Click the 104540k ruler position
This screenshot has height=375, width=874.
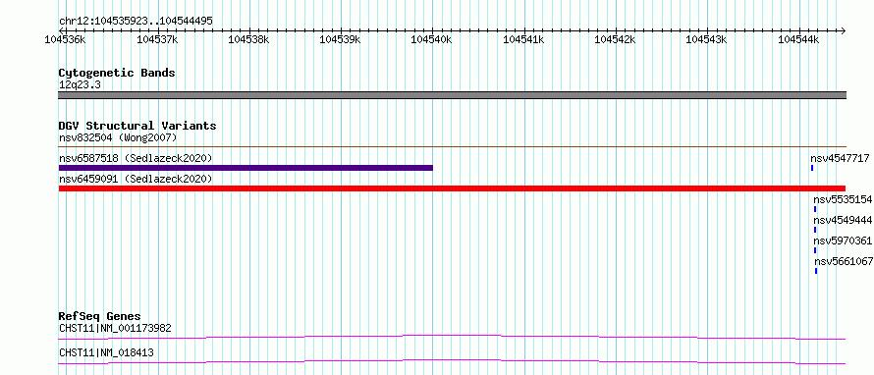pyautogui.click(x=432, y=40)
